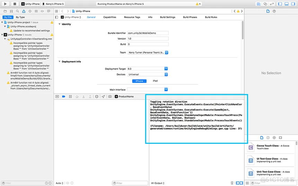Filter issues By File
The height and width of the screenshot is (186, 298).
point(8,17)
